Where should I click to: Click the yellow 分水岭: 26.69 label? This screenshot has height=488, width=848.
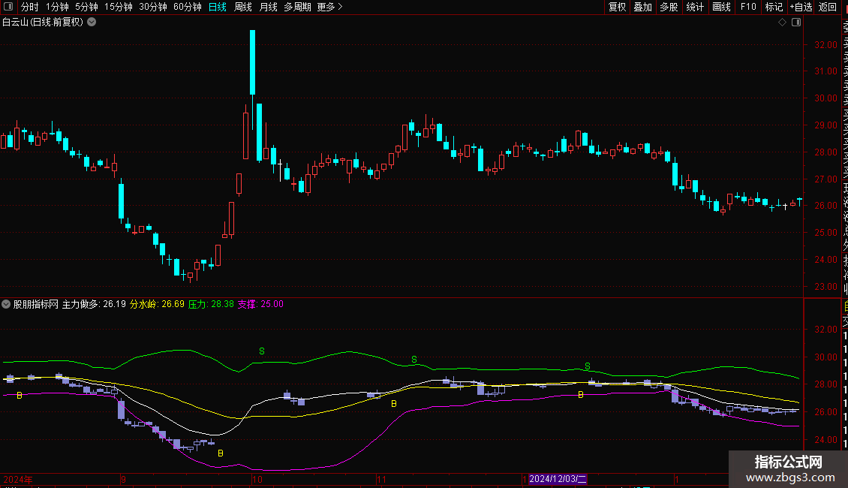[157, 304]
